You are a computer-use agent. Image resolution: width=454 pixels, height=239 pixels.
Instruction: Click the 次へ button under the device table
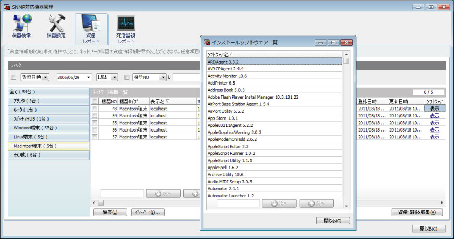[163, 194]
